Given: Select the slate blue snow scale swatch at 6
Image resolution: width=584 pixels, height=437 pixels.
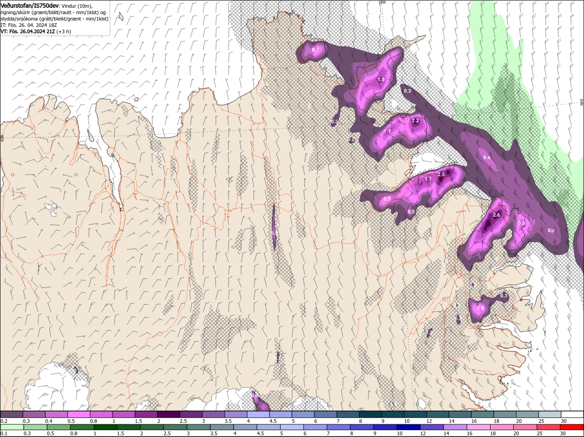Looking at the screenshot, I should coord(325,414).
